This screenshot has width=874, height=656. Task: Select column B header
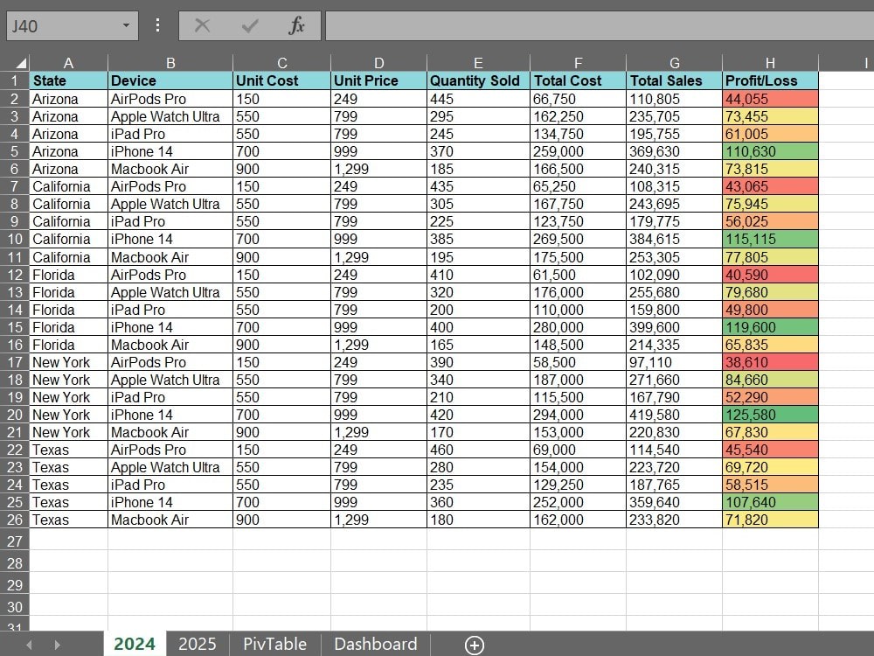click(x=170, y=63)
